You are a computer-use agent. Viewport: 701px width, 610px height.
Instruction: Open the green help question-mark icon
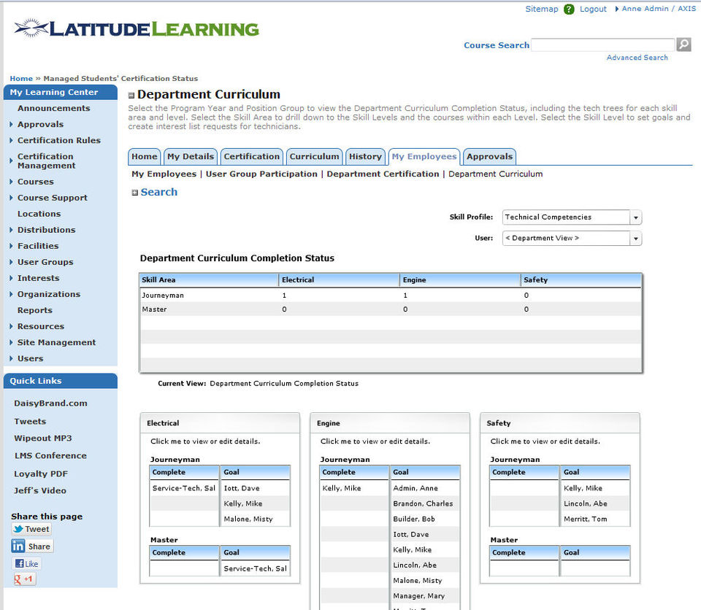pos(569,9)
